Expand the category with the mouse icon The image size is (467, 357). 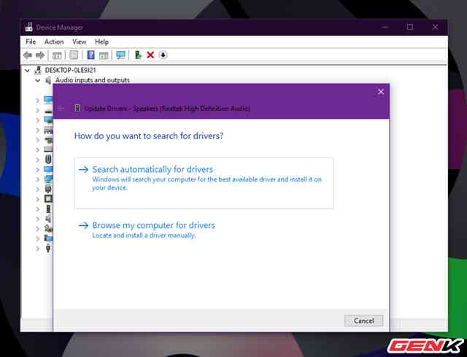(x=37, y=160)
